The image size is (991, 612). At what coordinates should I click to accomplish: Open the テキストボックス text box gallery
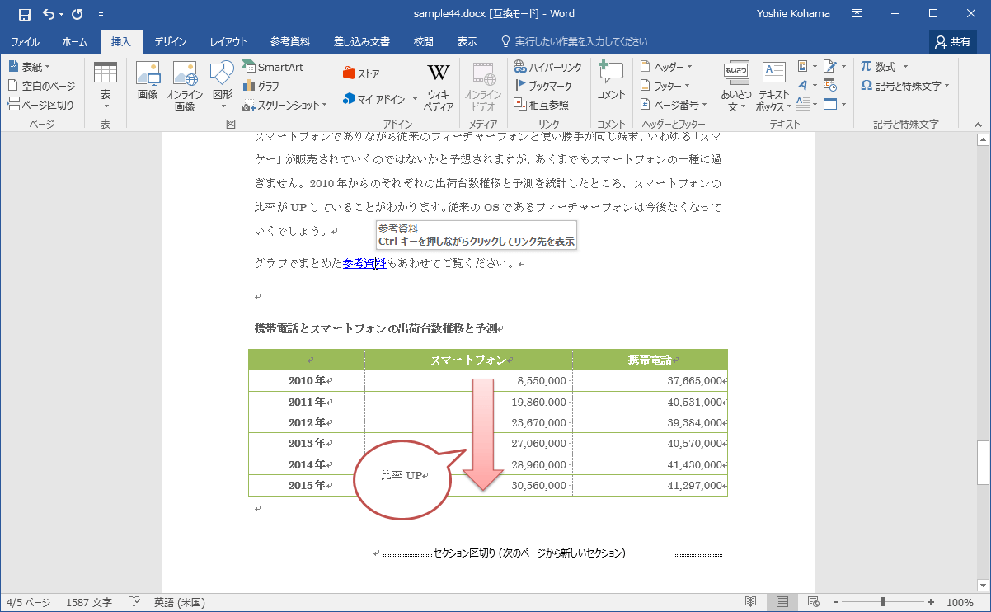pyautogui.click(x=774, y=86)
